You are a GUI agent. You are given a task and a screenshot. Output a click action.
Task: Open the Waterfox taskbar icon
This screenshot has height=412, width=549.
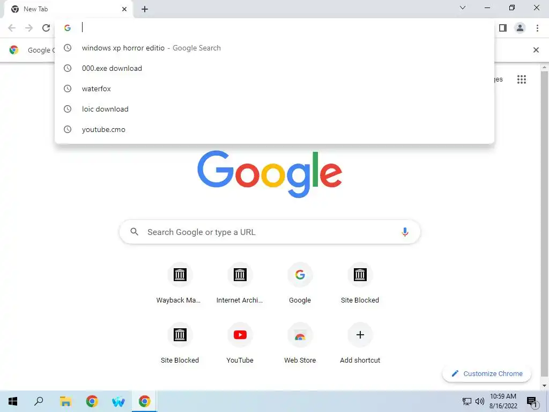point(118,401)
